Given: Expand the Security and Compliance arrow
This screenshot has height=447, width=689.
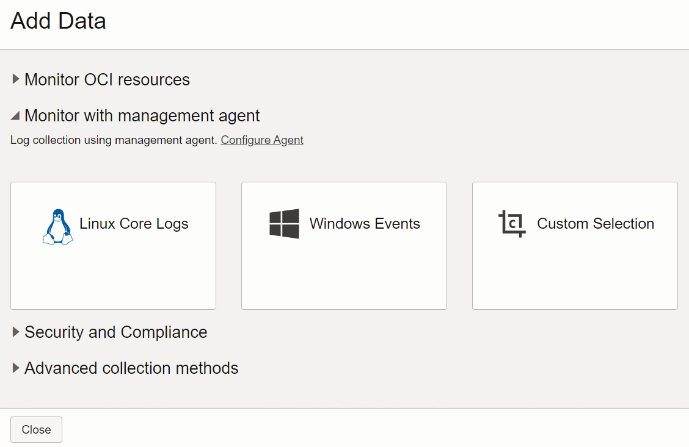Looking at the screenshot, I should click(x=16, y=332).
